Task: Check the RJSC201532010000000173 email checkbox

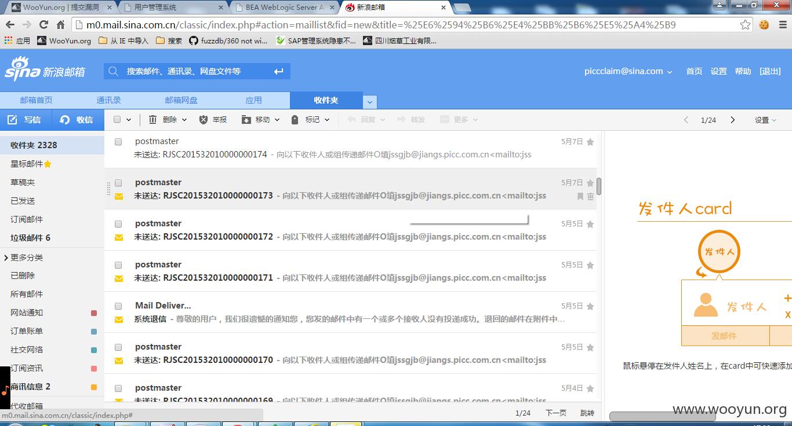Action: (x=118, y=183)
